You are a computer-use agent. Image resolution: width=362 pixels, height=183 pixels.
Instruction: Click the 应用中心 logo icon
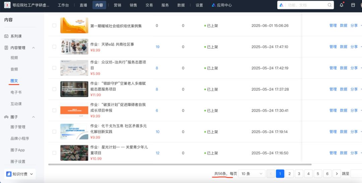(x=214, y=5)
